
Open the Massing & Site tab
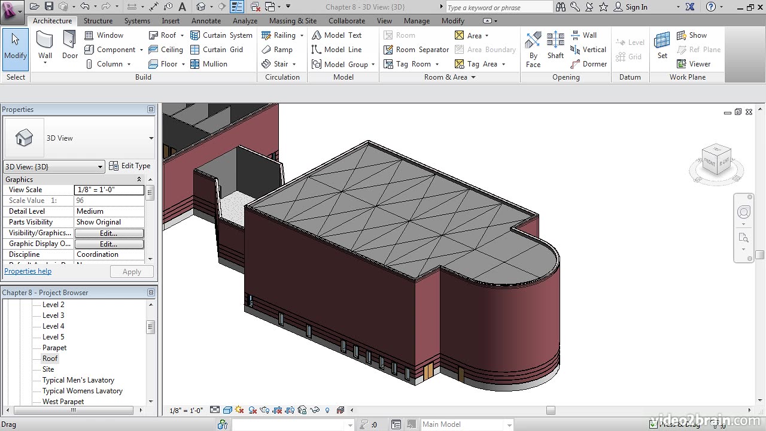coord(293,20)
